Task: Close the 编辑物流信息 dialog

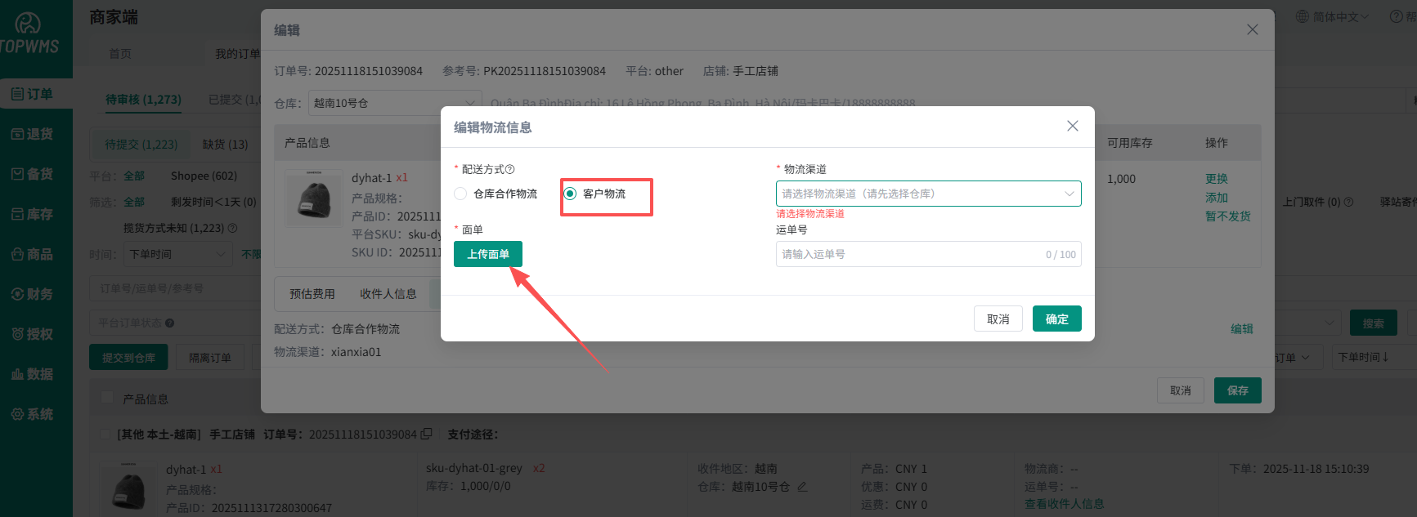Action: [1073, 126]
